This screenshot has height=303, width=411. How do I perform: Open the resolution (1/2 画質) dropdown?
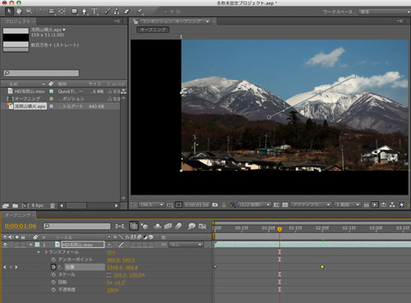pos(254,204)
